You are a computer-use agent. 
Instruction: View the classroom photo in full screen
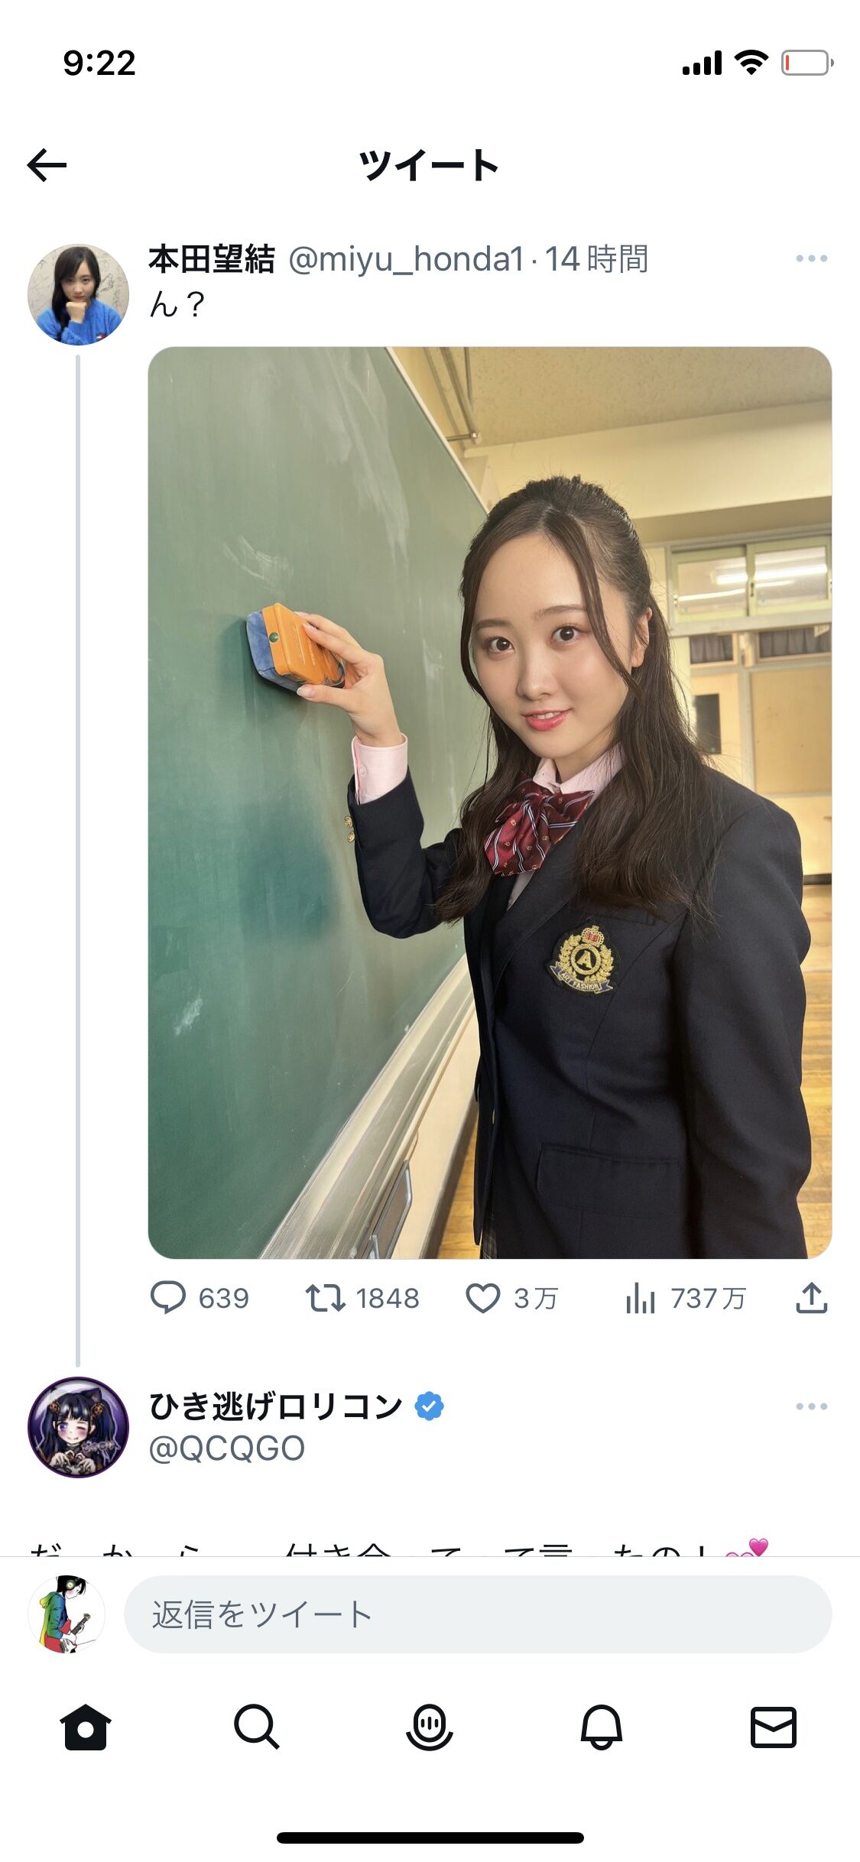point(490,803)
